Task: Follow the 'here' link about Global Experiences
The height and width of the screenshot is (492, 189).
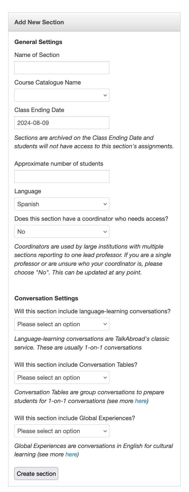Action: [x=71, y=454]
